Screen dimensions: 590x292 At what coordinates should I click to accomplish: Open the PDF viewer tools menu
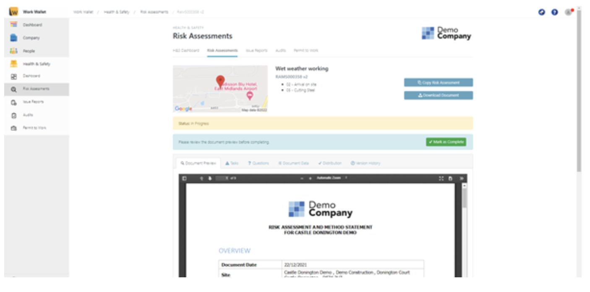[x=462, y=178]
